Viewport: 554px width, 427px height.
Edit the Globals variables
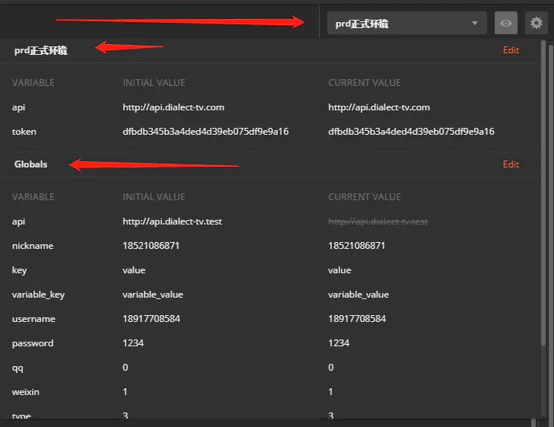tap(511, 164)
